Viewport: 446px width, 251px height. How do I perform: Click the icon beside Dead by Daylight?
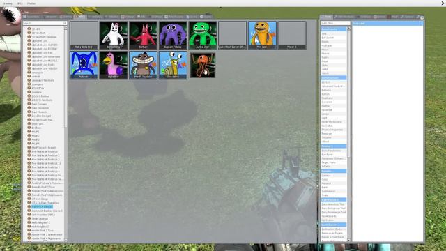[29, 116]
